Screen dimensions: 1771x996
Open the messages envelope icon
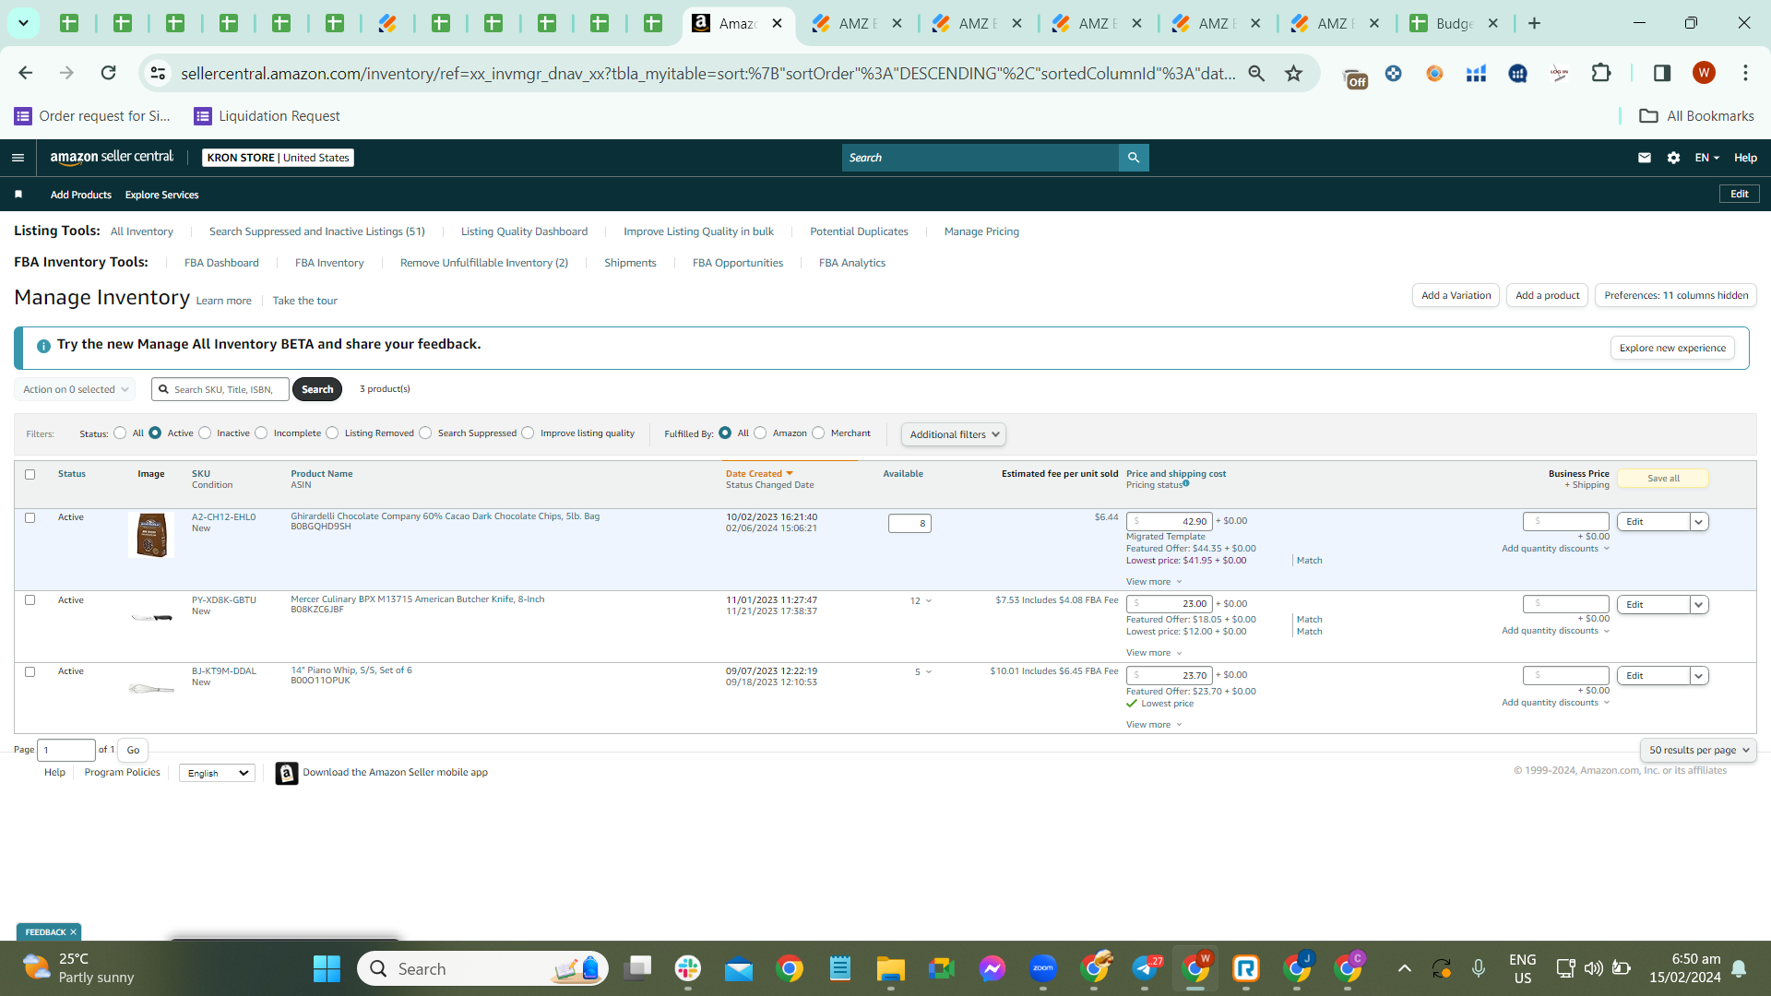click(x=1645, y=158)
